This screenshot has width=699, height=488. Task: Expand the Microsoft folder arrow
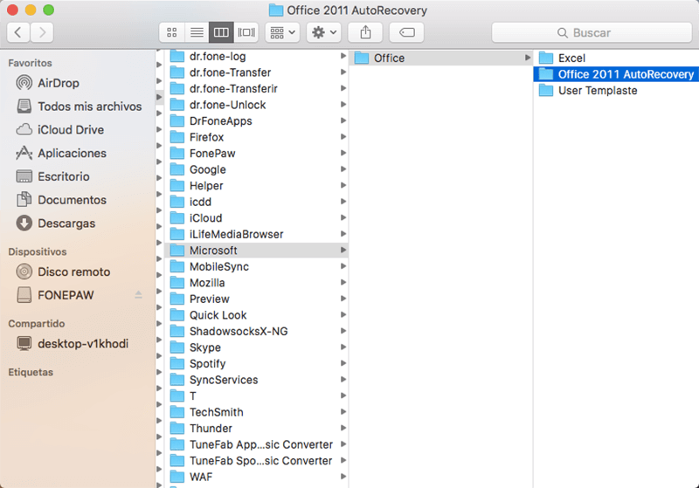pos(343,251)
